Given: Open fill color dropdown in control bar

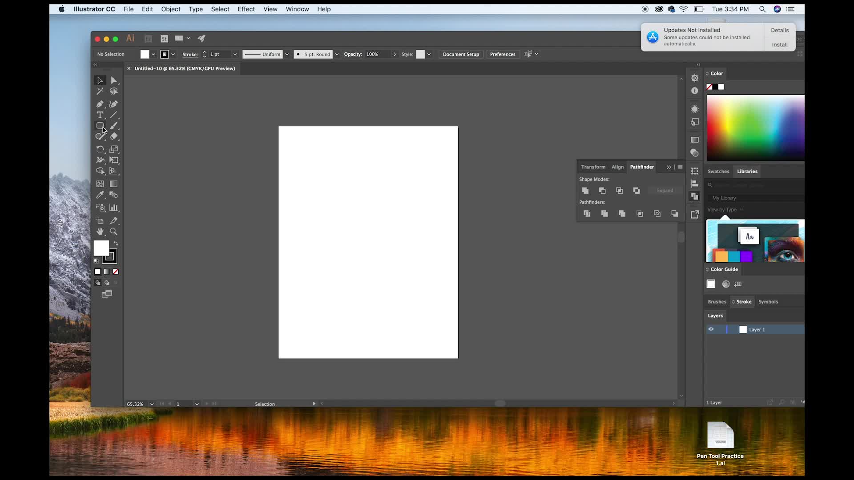Looking at the screenshot, I should pos(153,54).
